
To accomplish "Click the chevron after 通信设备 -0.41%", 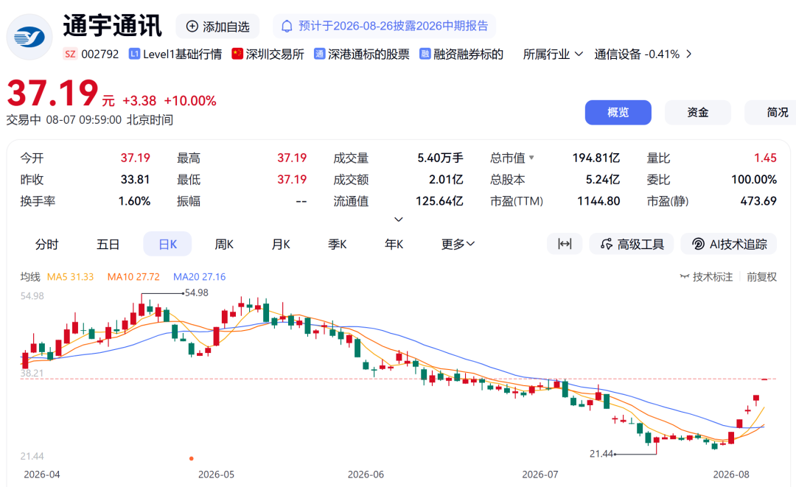I will tap(689, 54).
